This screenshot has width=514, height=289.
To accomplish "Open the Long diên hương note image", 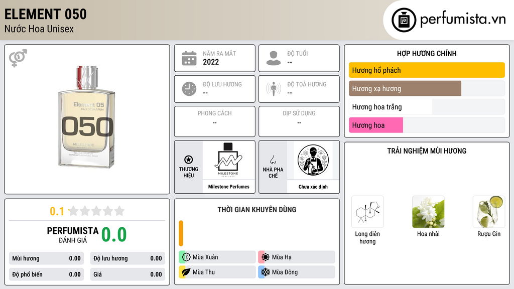I will click(367, 212).
